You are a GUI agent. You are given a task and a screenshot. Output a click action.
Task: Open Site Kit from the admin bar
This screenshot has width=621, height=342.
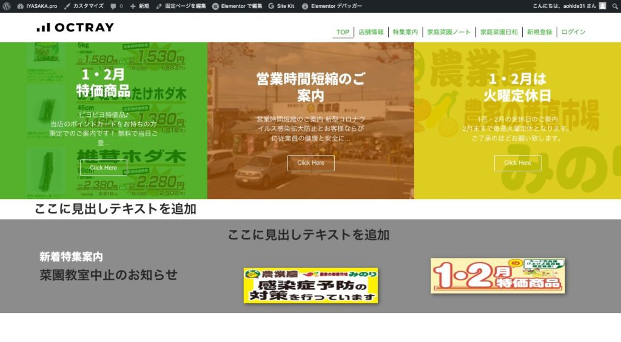pos(281,6)
